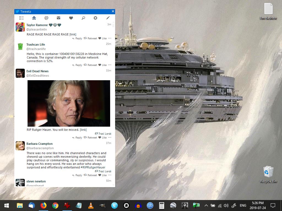This screenshot has width=282, height=211.
Task: Open the Twitter bird app in taskbar
Action: coord(115,206)
